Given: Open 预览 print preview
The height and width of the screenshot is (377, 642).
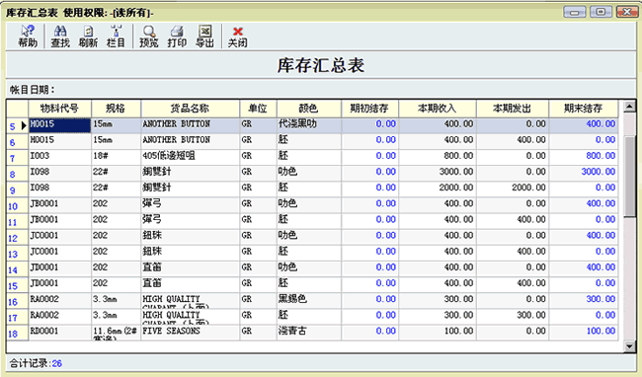Looking at the screenshot, I should 148,36.
